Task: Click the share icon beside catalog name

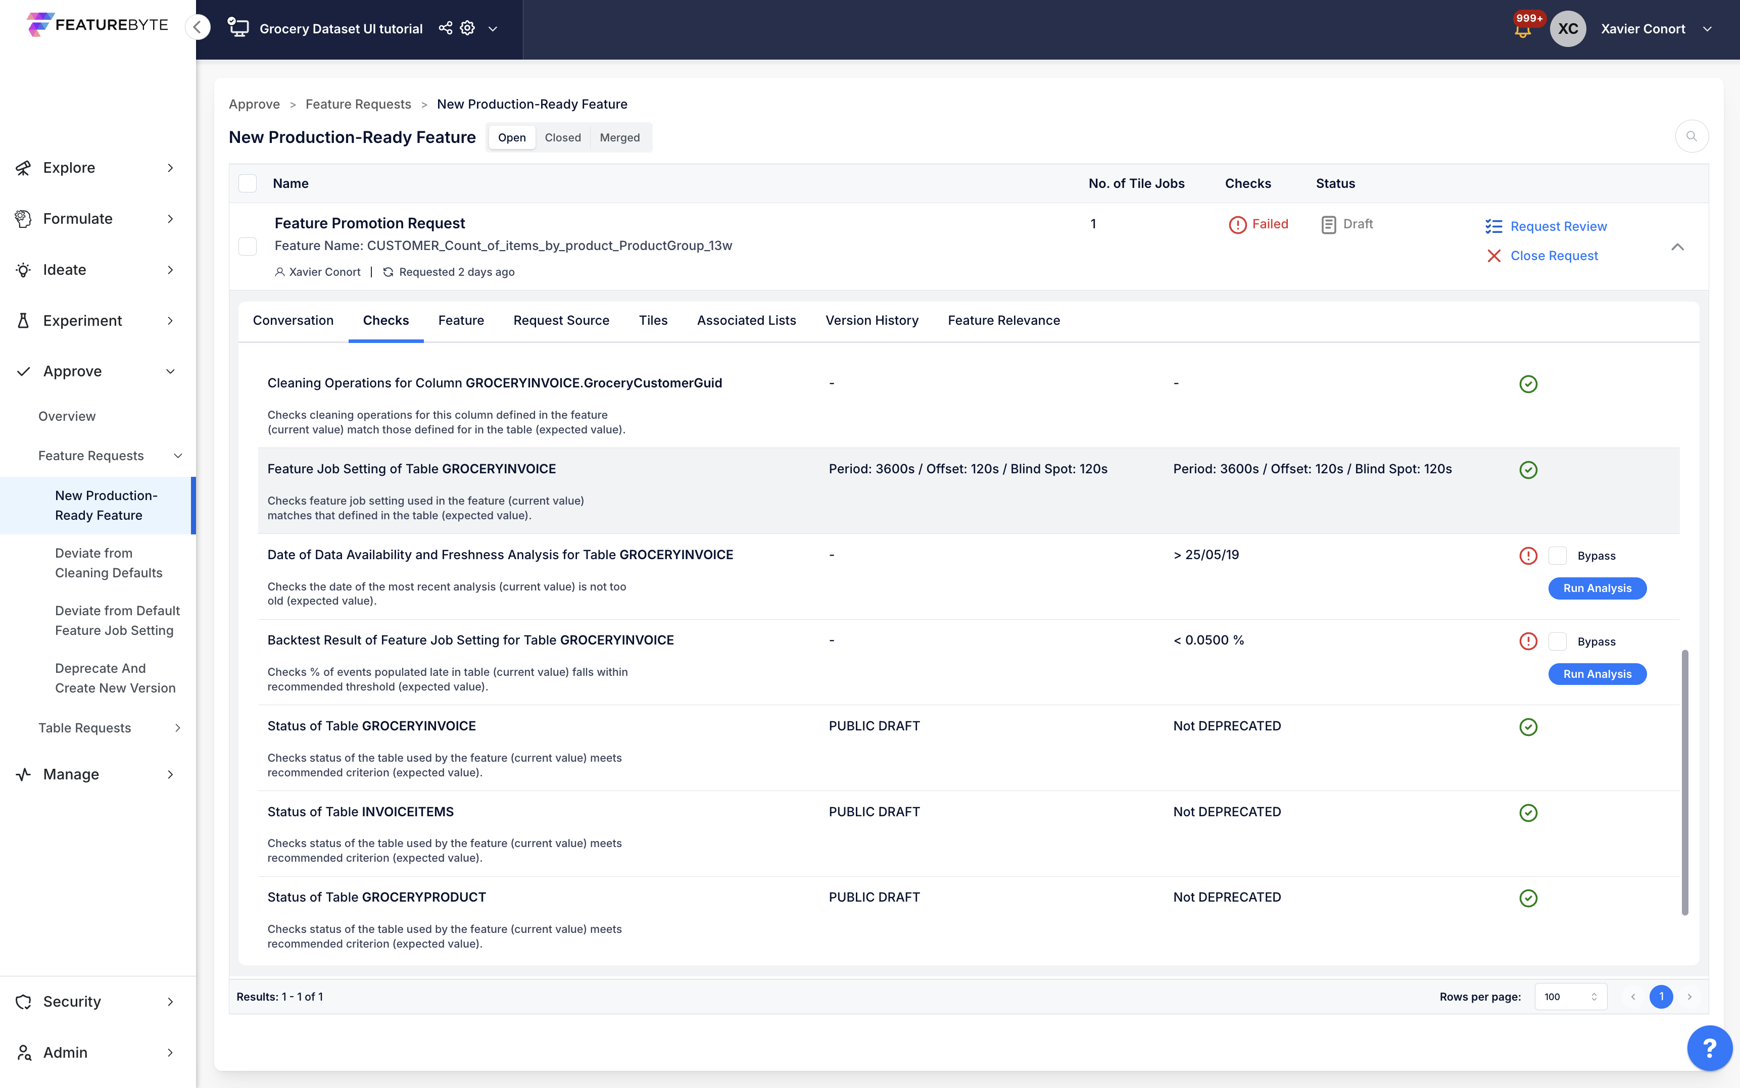Action: (446, 28)
